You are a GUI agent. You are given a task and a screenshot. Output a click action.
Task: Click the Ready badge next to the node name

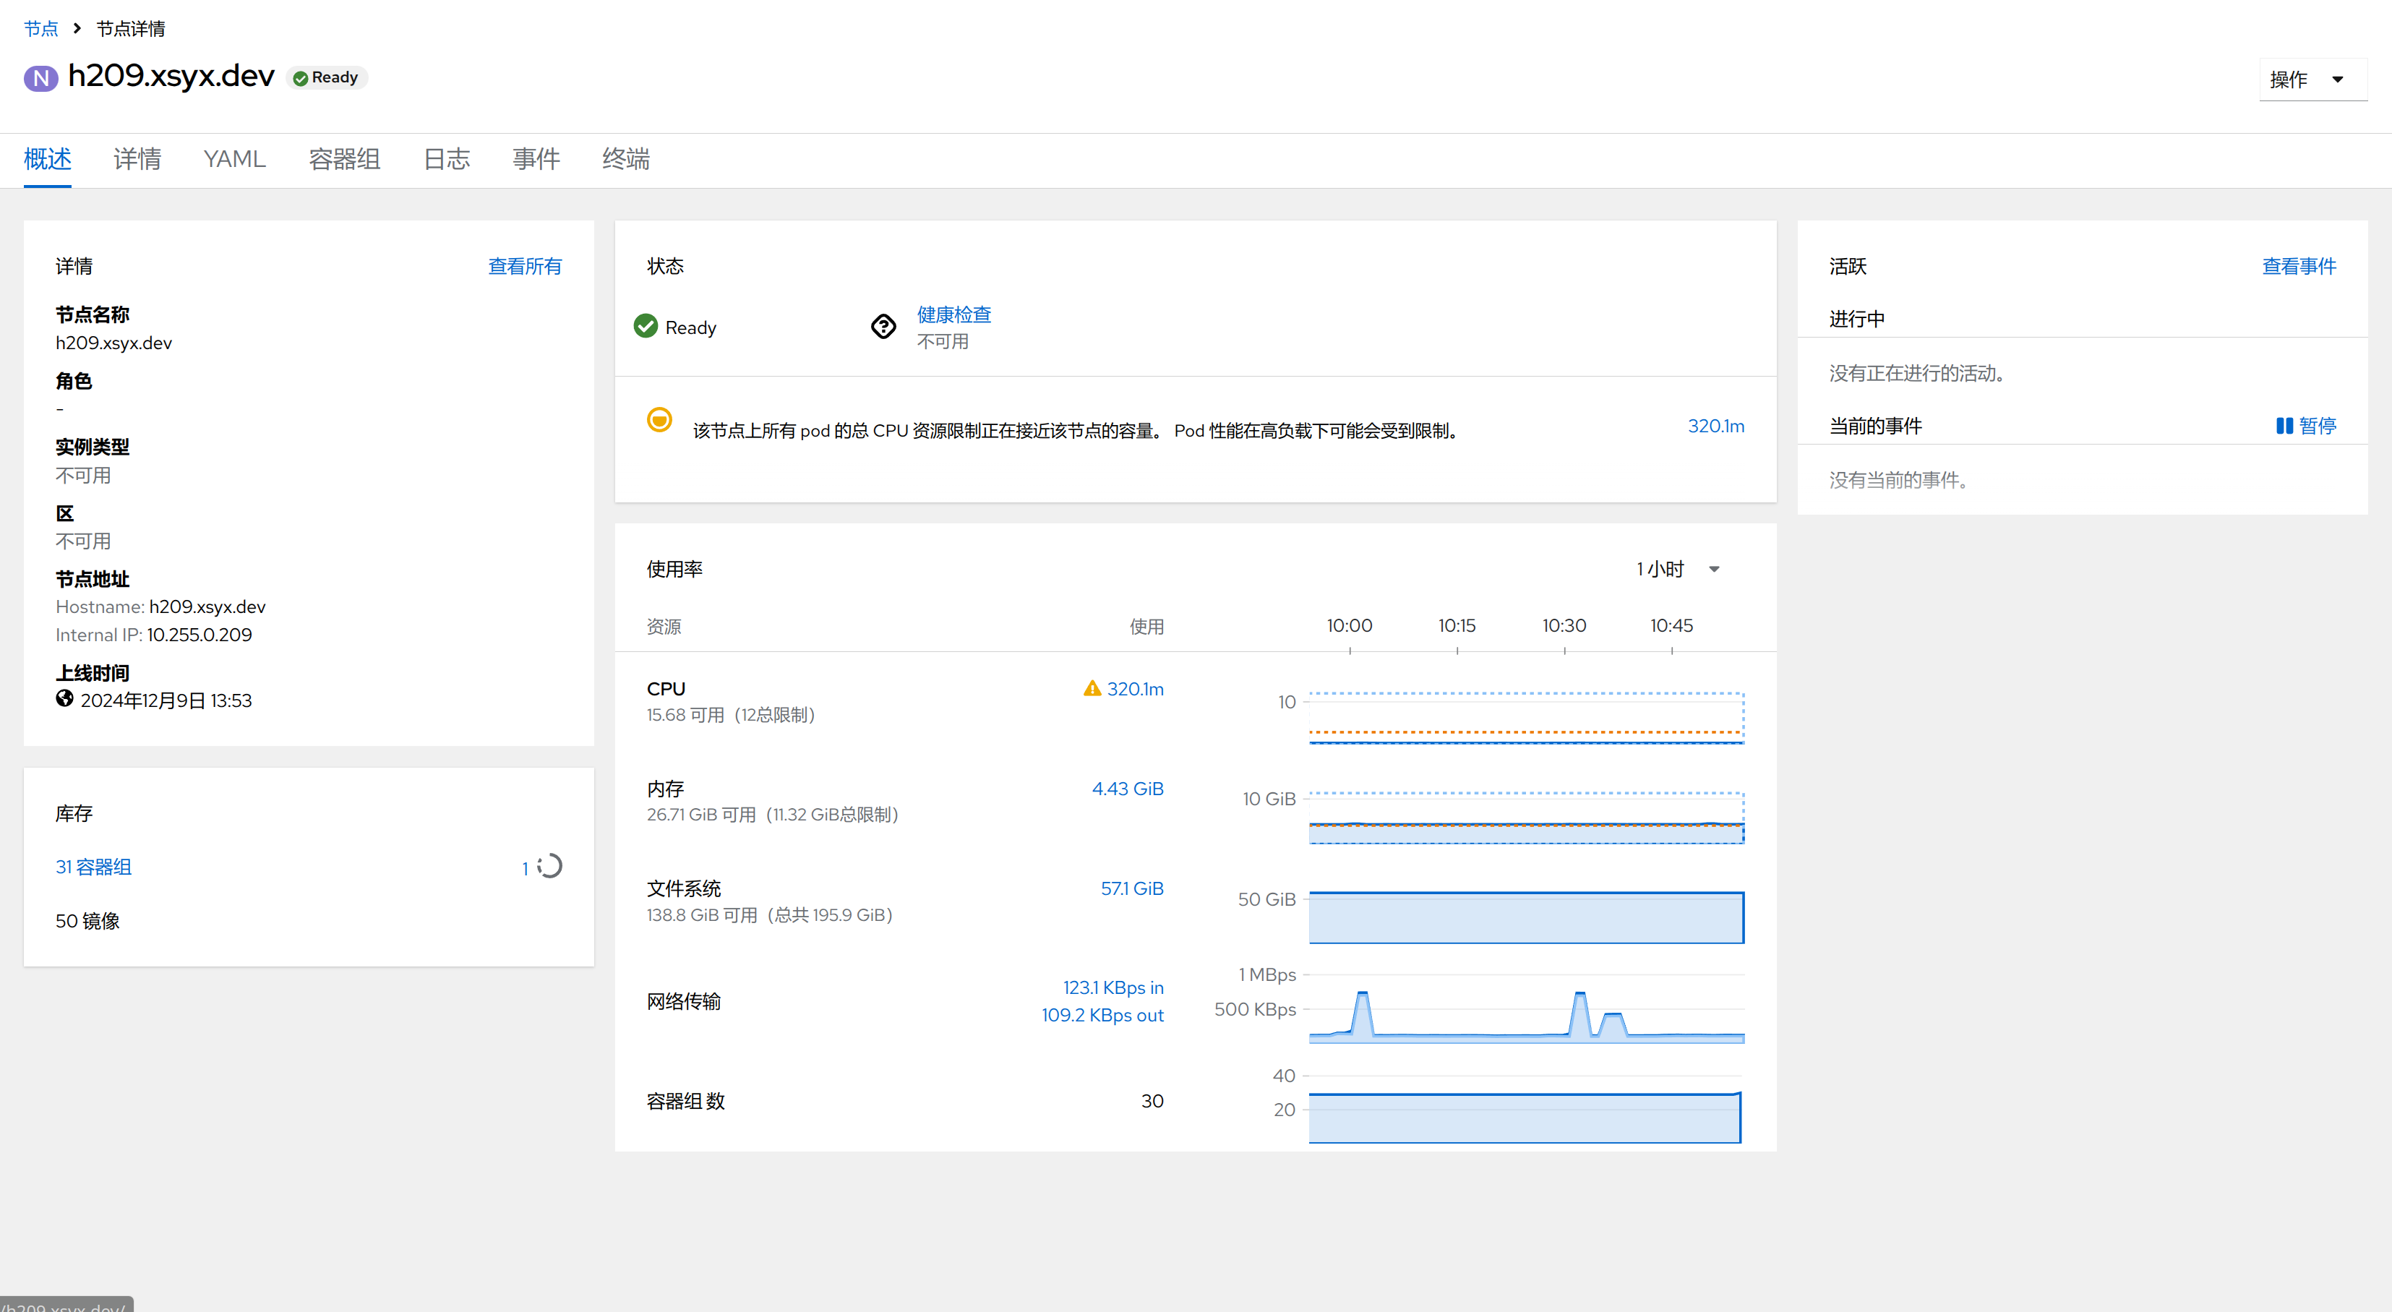click(326, 78)
